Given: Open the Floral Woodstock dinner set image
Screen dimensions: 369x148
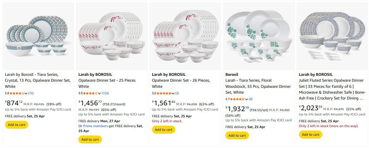Looking at the screenshot, I should coord(258,36).
